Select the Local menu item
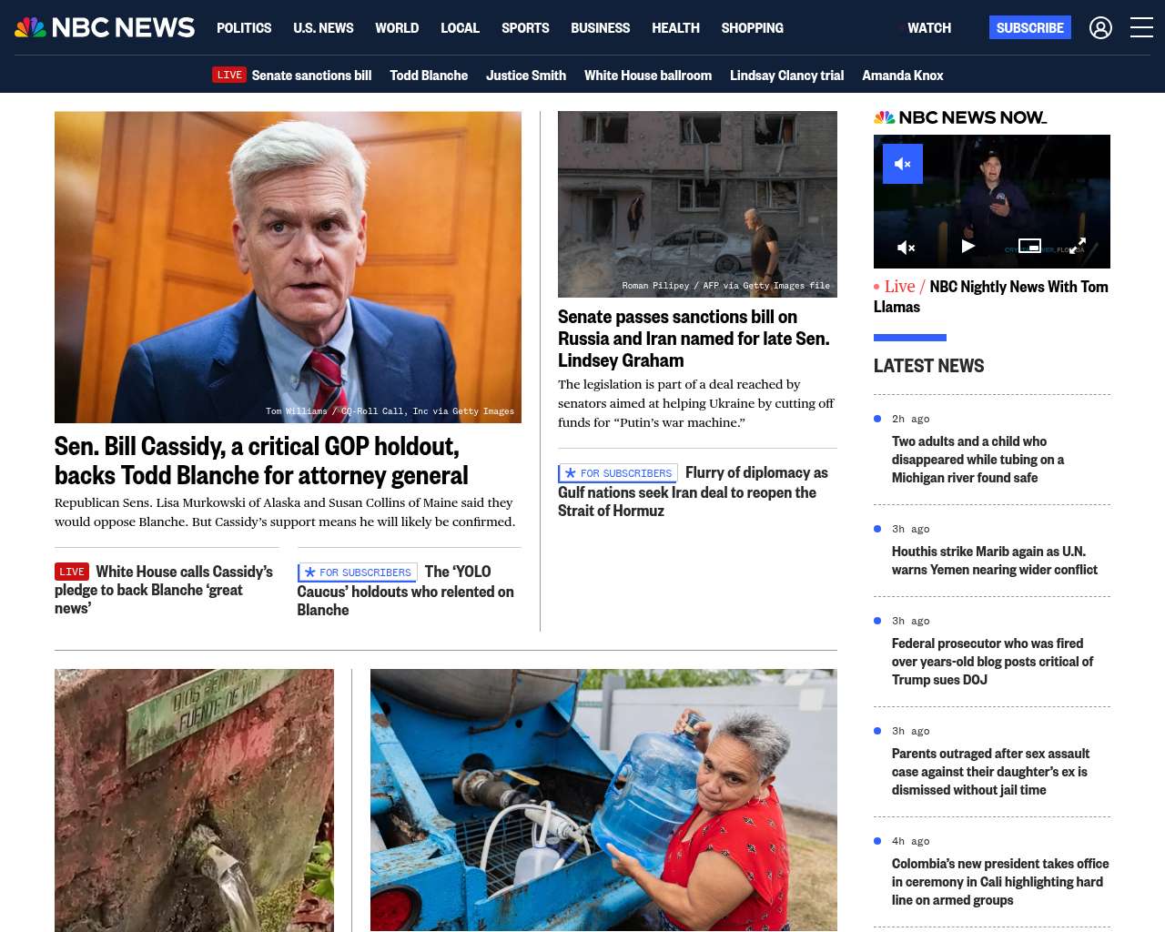 coord(460,28)
